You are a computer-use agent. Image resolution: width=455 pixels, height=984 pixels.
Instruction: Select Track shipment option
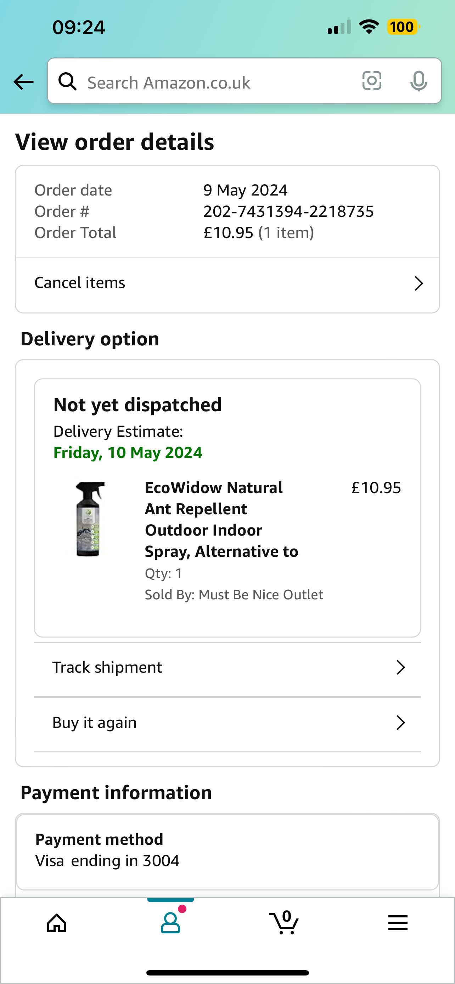pos(227,667)
